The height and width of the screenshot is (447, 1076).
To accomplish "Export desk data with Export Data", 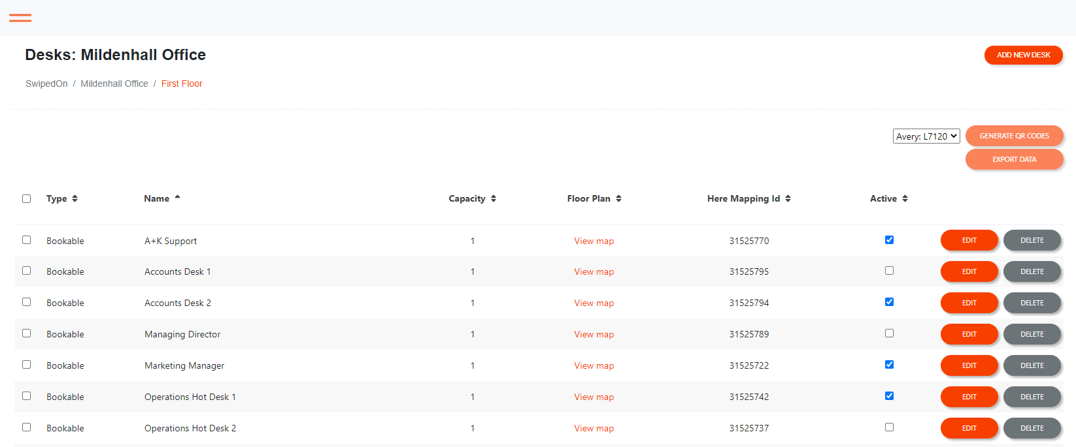I will (x=1014, y=159).
